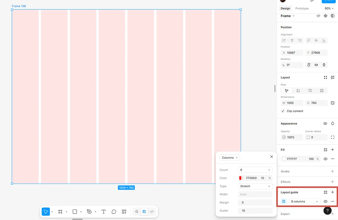Select freeform flow option
Image resolution: width=338 pixels, height=220 pixels.
[287, 91]
